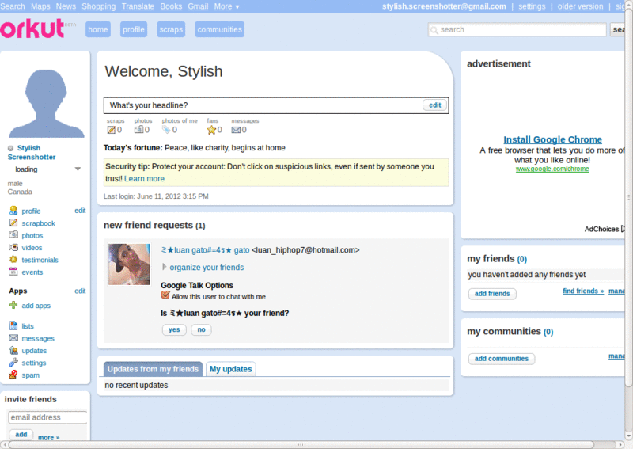633x449 pixels.
Task: Click the orkut logo
Action: (32, 29)
